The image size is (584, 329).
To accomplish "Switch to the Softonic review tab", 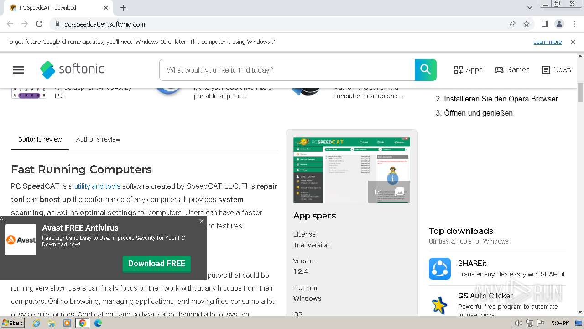I will (40, 139).
